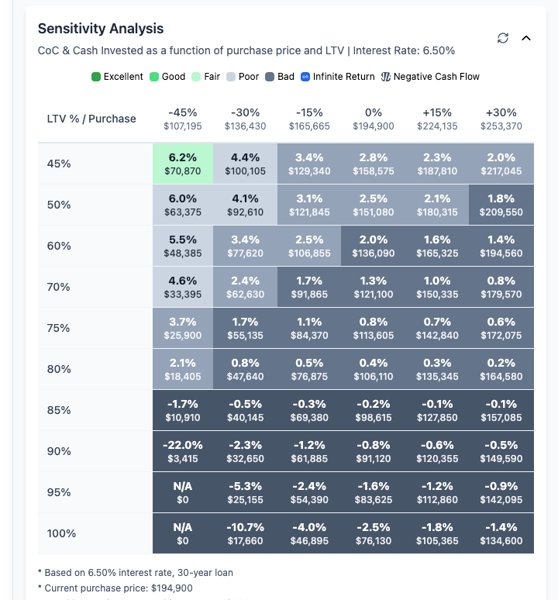Select the N/A cell in 95% row

(182, 492)
